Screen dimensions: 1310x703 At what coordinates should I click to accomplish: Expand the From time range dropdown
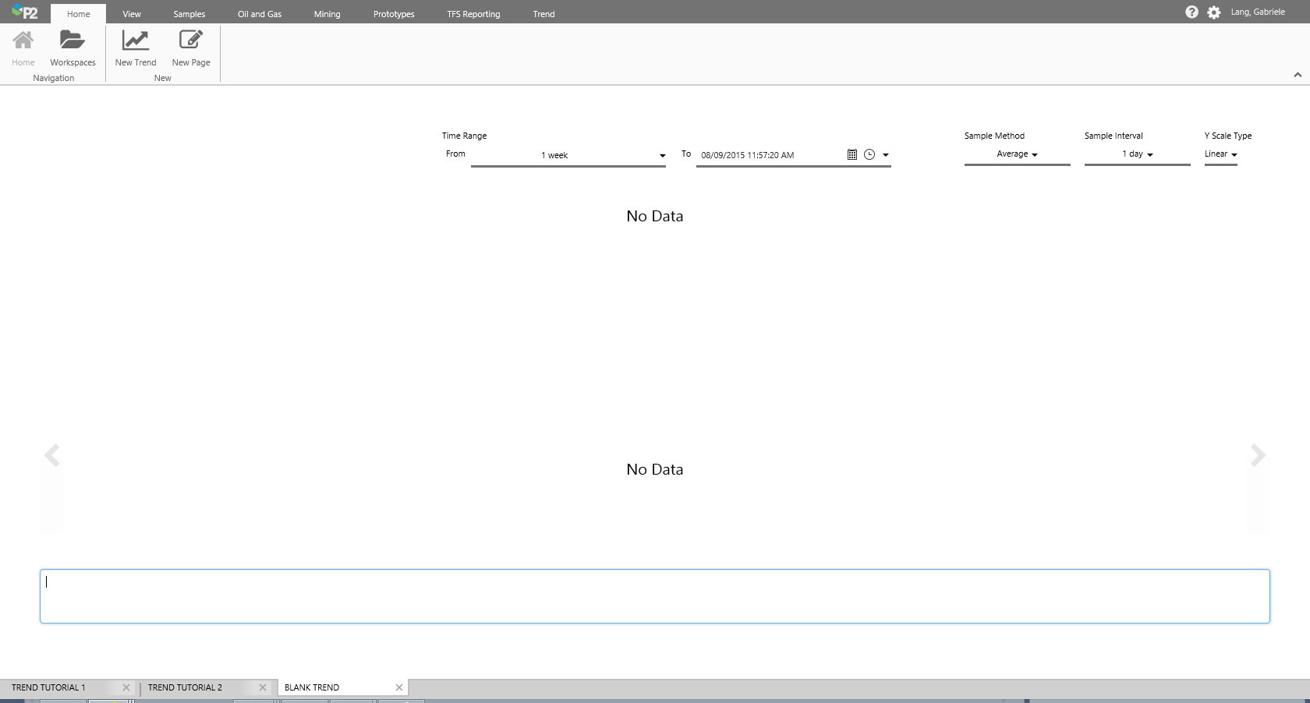662,156
